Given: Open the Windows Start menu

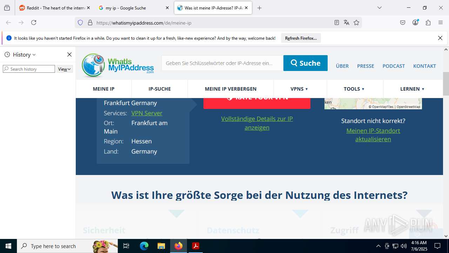Looking at the screenshot, I should 8,246.
